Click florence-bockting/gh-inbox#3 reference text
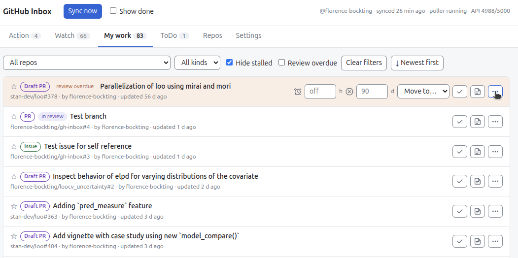 (50, 157)
